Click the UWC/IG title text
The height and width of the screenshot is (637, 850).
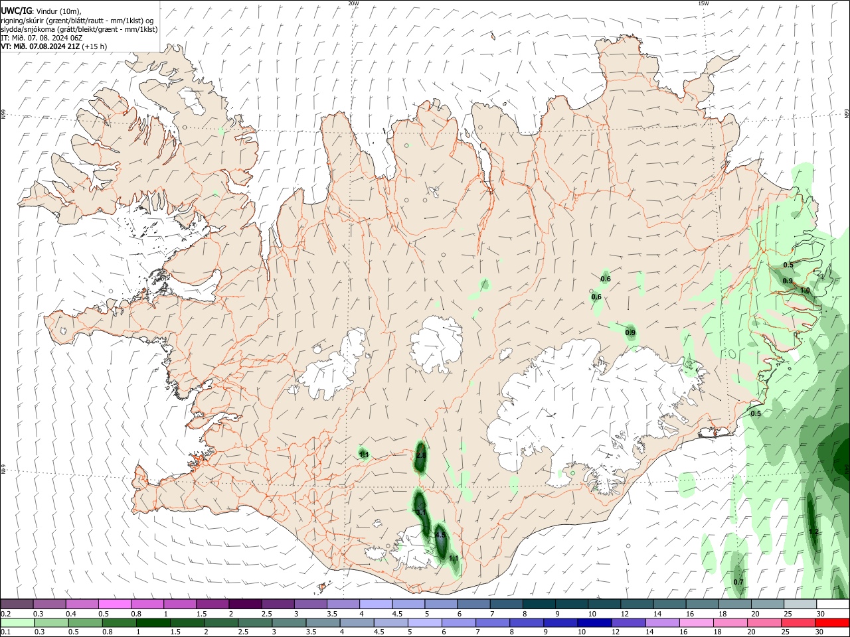point(16,11)
